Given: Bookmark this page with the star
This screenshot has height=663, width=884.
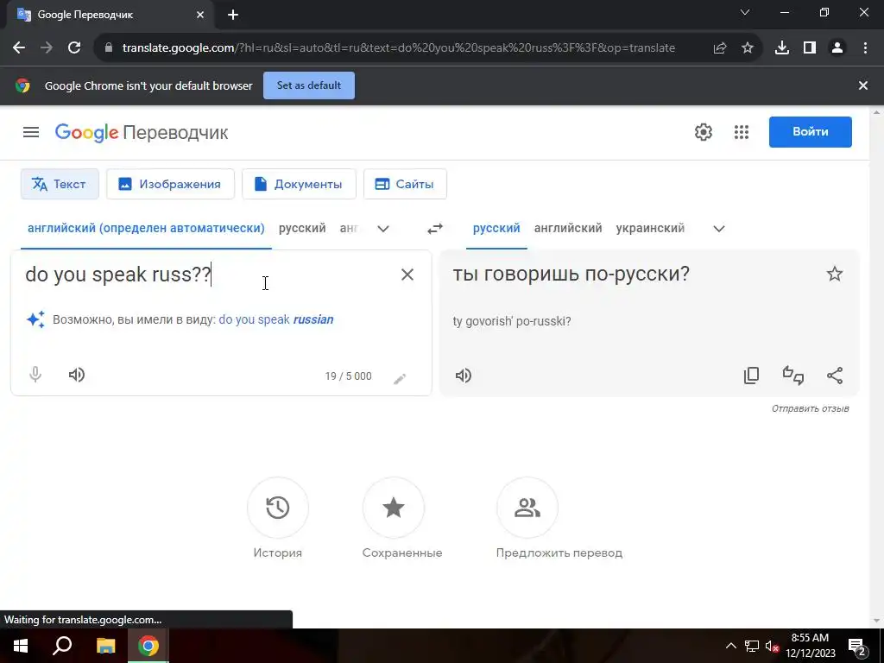Looking at the screenshot, I should (x=748, y=48).
